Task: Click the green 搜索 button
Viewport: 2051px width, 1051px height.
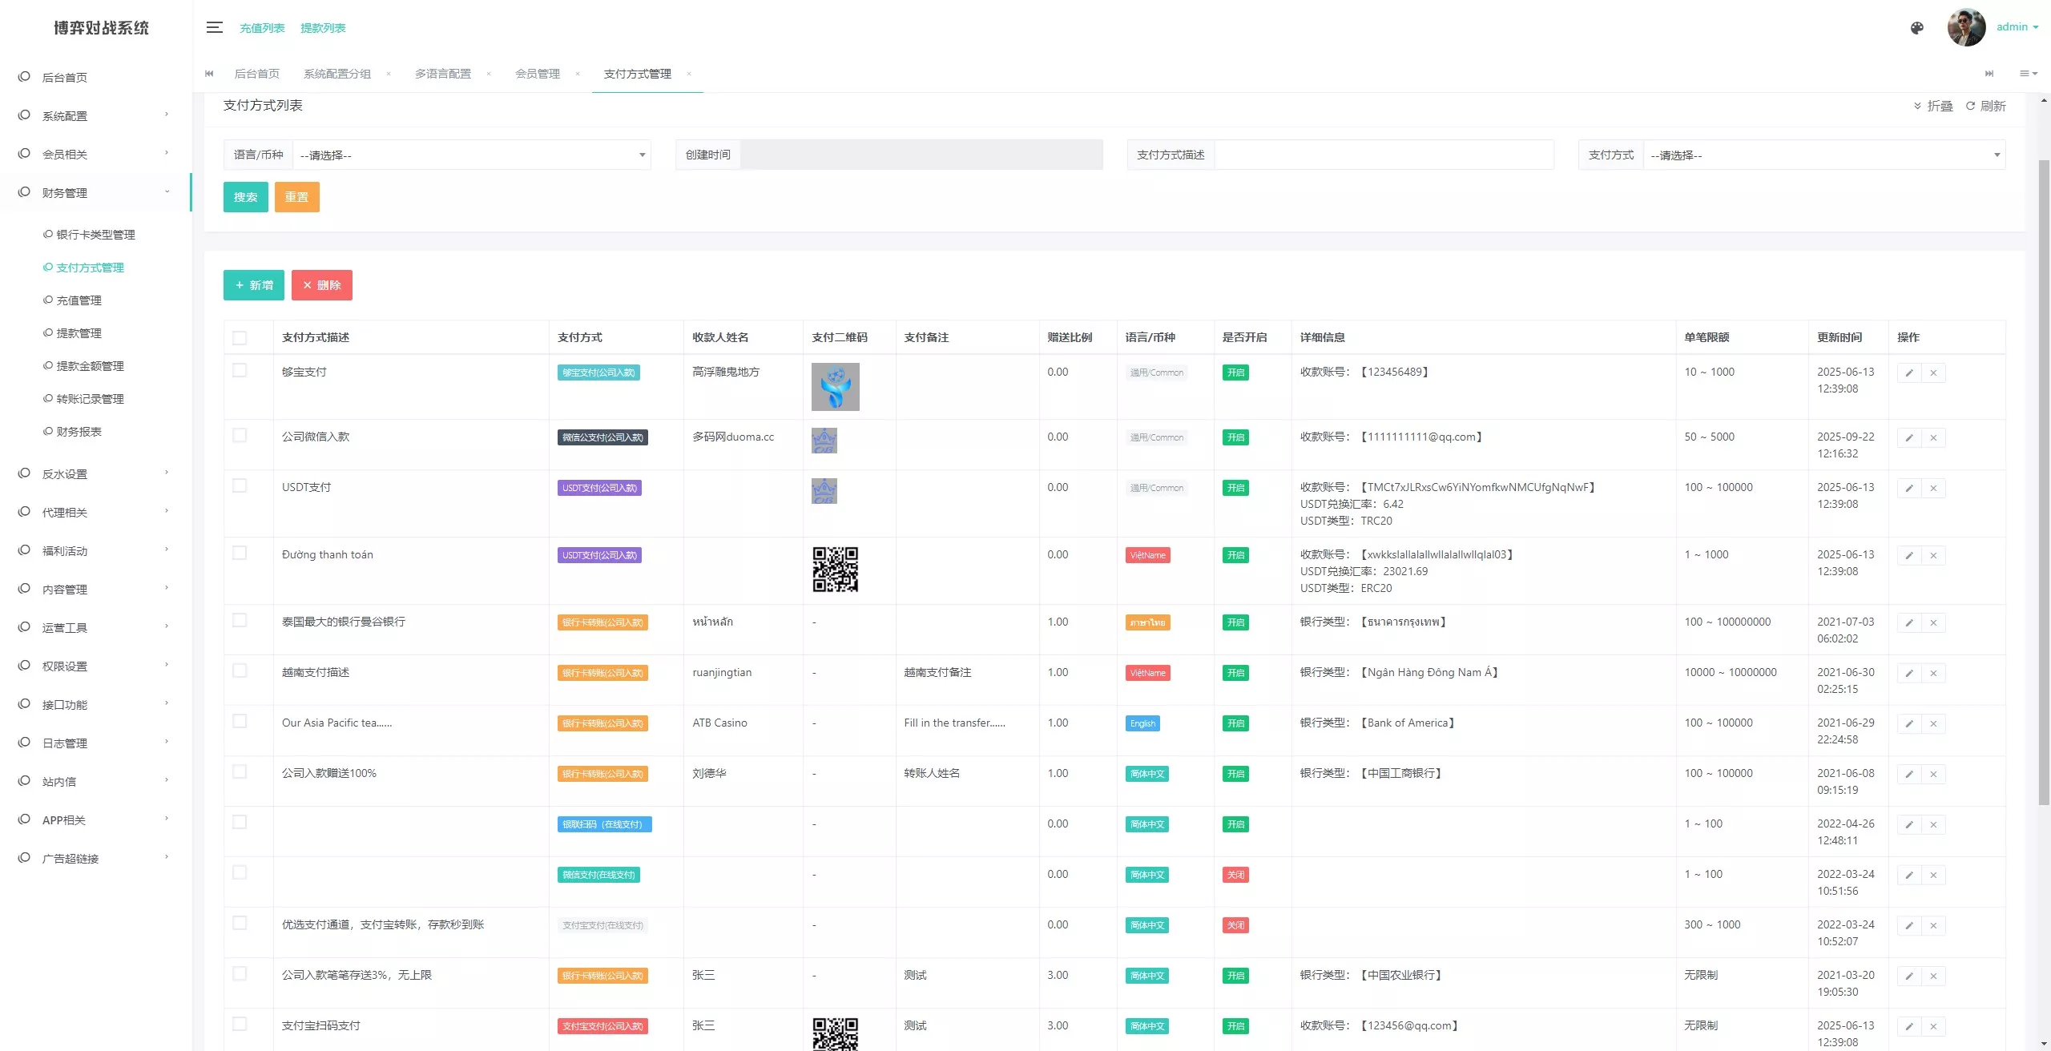Action: tap(245, 197)
